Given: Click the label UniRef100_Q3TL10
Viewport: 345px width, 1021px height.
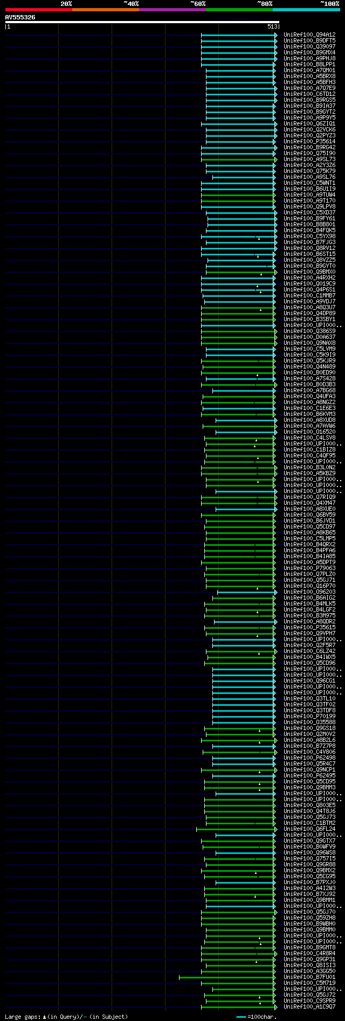Looking at the screenshot, I should 309,699.
